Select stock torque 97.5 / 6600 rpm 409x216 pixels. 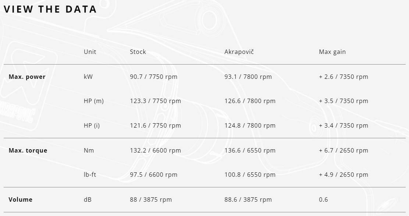coord(153,175)
